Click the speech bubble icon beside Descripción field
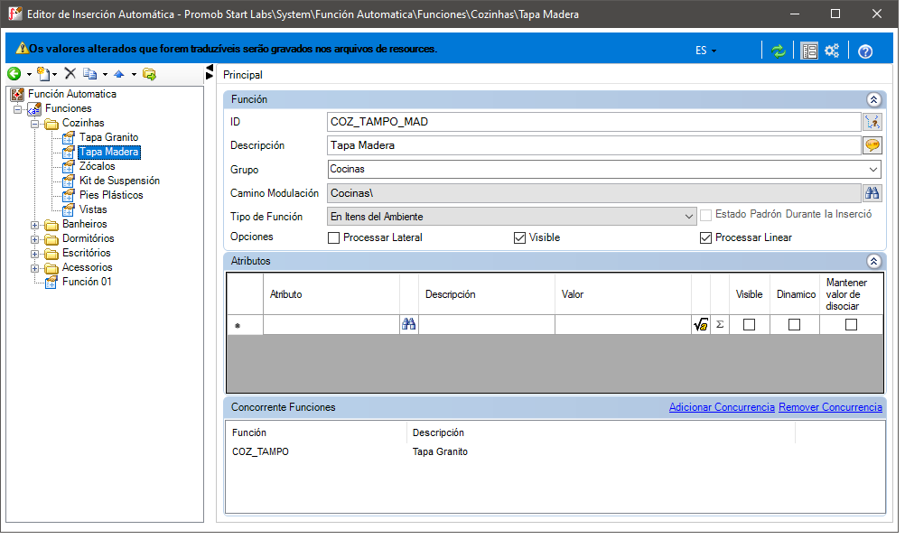Viewport: 905px width, 539px height. point(872,145)
